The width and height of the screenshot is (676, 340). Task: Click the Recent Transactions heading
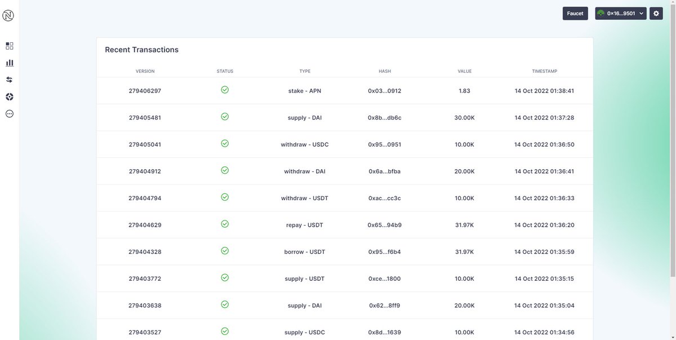tap(142, 50)
